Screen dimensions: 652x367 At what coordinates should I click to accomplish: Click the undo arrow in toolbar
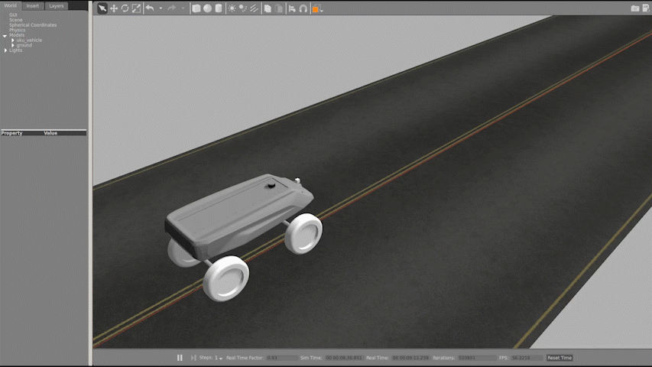(150, 8)
